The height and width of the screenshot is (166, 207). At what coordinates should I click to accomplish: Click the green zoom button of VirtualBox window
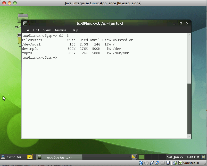(15, 3)
